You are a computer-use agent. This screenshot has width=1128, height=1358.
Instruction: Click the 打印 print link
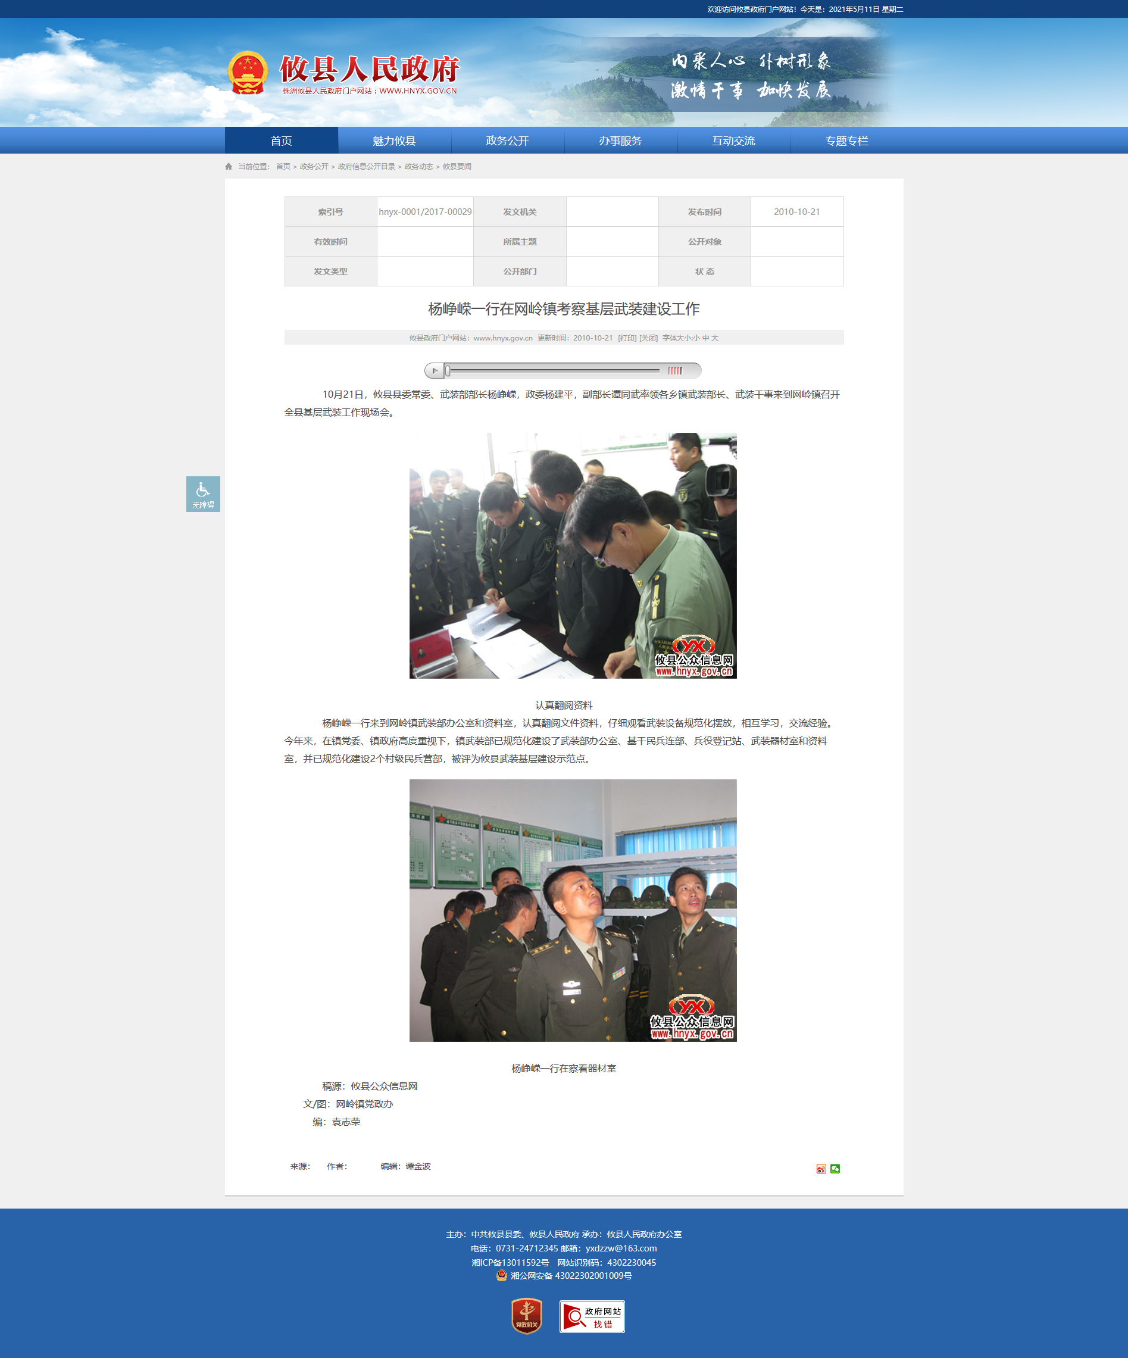(x=627, y=338)
